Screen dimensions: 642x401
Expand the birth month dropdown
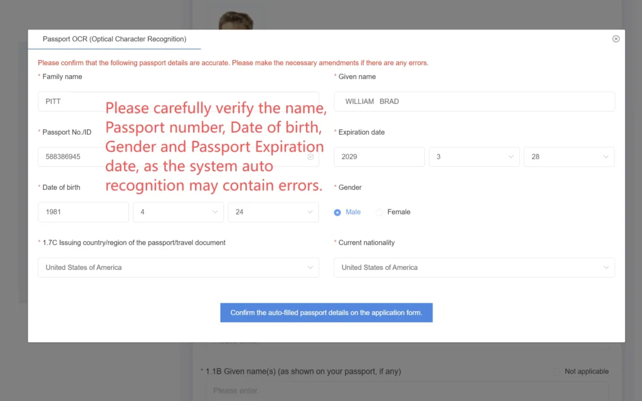click(x=178, y=212)
